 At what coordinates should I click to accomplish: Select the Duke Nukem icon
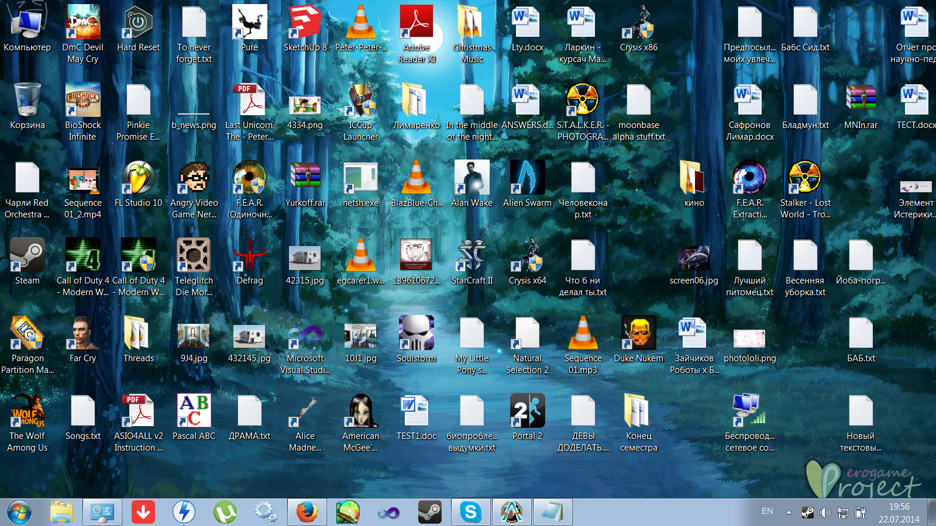pos(638,339)
